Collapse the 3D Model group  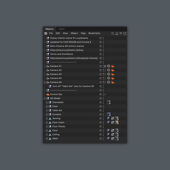click(45, 98)
